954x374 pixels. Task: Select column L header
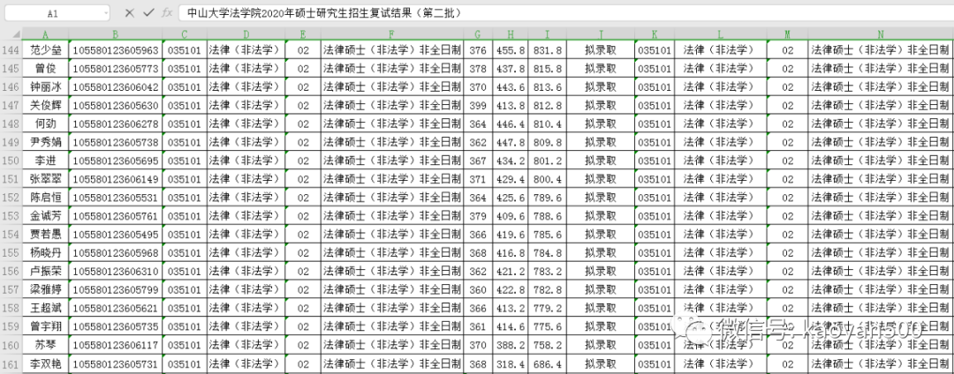[x=721, y=34]
